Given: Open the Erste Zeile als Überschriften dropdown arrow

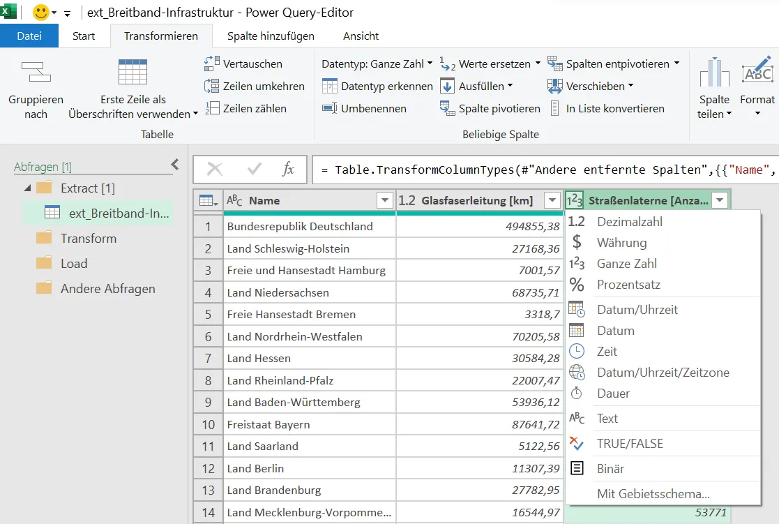Looking at the screenshot, I should pyautogui.click(x=195, y=114).
